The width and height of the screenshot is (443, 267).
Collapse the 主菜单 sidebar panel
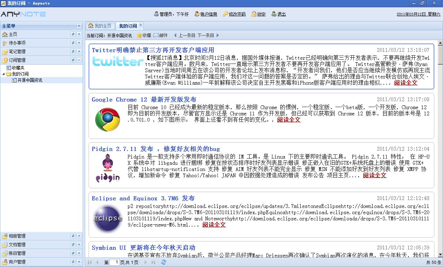79,26
